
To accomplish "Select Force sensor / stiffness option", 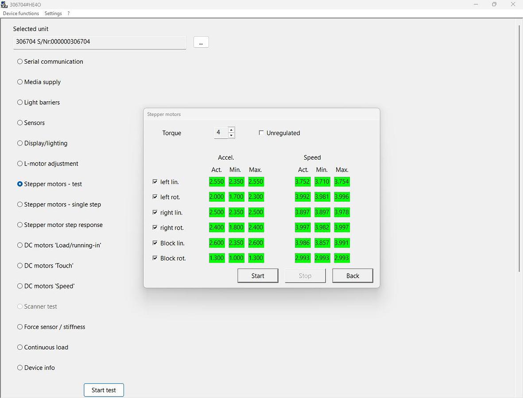I will tap(20, 327).
